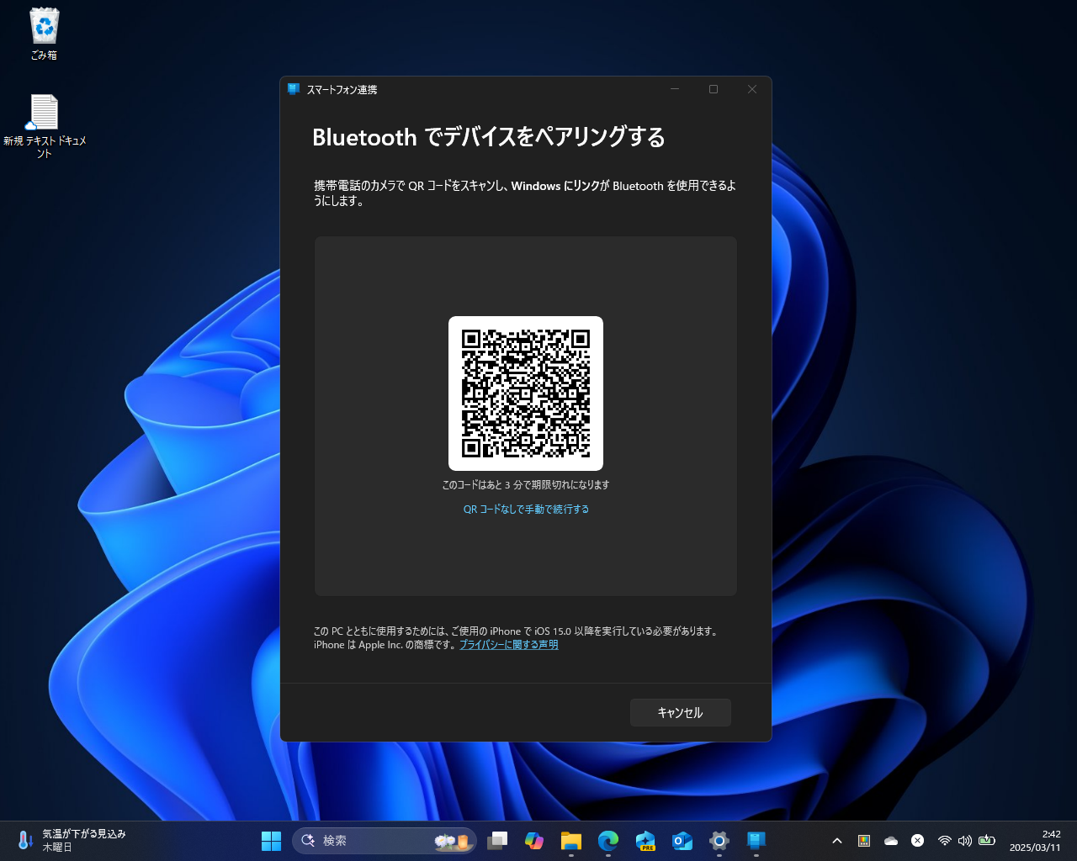Open Settings from the taskbar
1077x861 pixels.
pyautogui.click(x=719, y=840)
